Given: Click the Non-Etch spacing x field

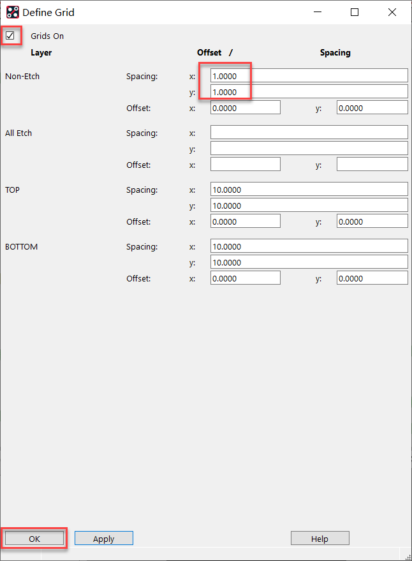Looking at the screenshot, I should click(x=309, y=77).
